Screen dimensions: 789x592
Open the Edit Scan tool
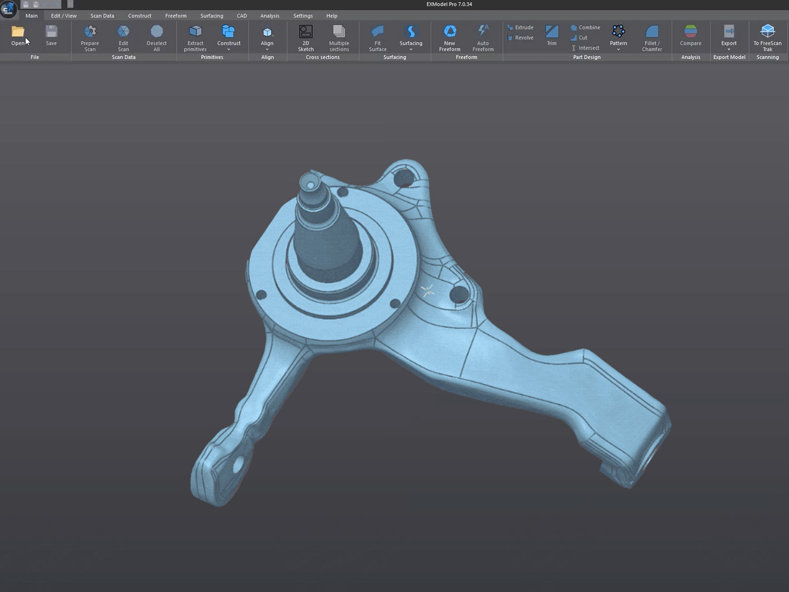[123, 32]
